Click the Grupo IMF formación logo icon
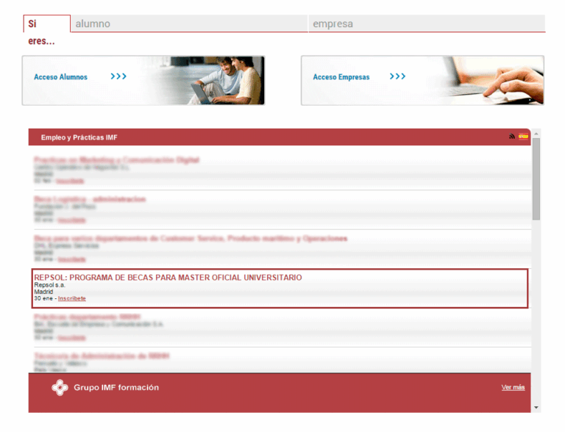565x432 pixels. 60,388
